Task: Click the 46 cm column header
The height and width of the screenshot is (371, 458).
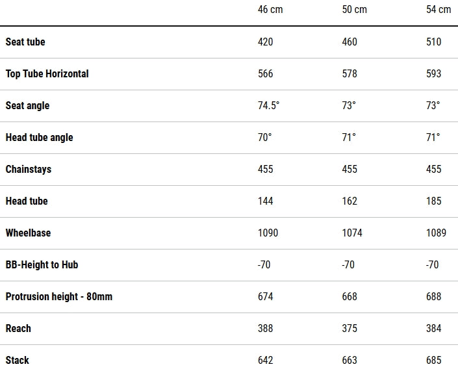Action: coord(270,10)
